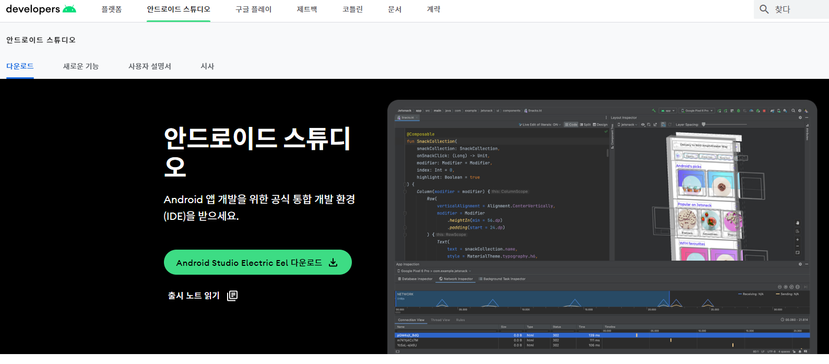The height and width of the screenshot is (364, 829).
Task: Select Network Inspector tab in IDE preview
Action: [x=456, y=279]
